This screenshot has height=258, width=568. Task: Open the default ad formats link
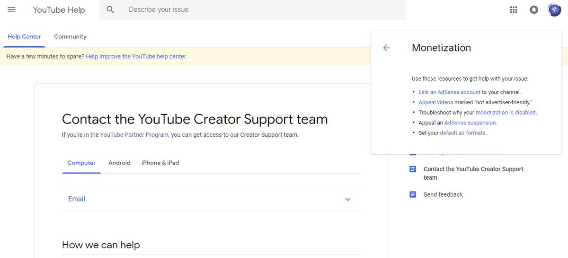(x=462, y=133)
